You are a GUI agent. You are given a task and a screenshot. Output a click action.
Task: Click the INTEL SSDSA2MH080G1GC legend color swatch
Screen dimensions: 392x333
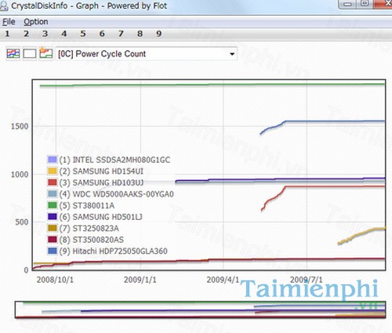53,159
